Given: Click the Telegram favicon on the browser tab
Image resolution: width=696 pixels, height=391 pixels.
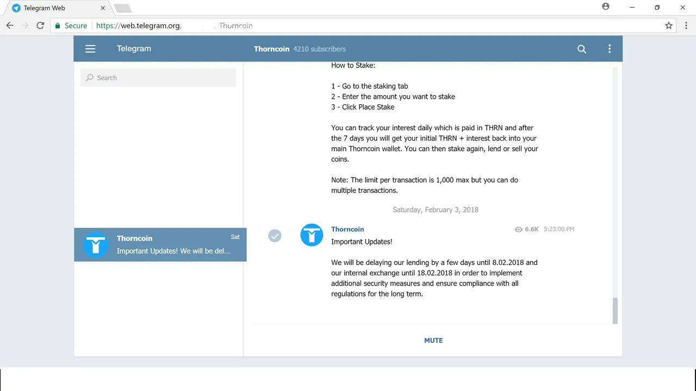Looking at the screenshot, I should tap(16, 8).
